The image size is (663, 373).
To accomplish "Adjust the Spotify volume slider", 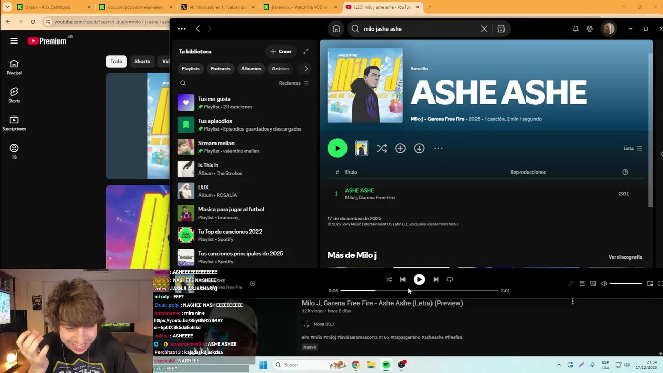I will (626, 283).
